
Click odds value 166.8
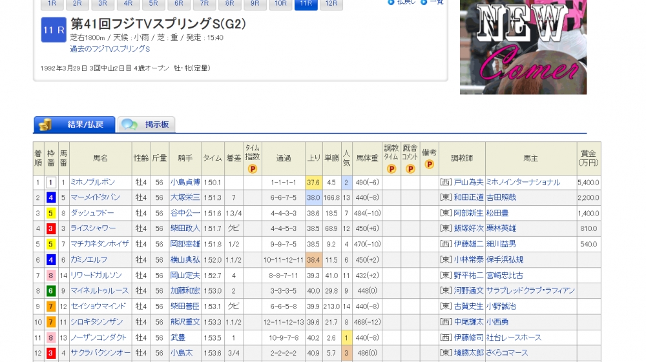331,198
